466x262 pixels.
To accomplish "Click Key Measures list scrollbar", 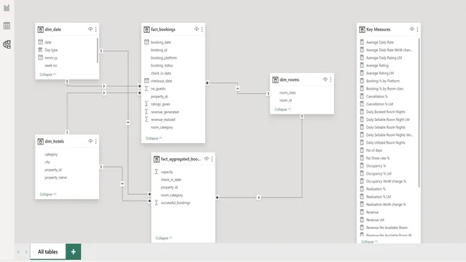I will point(419,113).
